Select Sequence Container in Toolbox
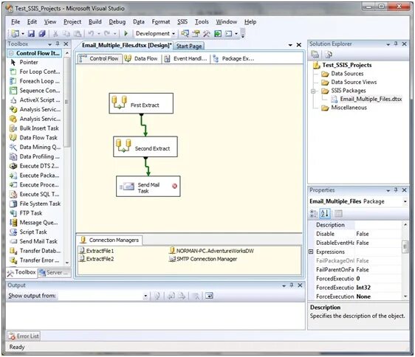 click(x=35, y=91)
